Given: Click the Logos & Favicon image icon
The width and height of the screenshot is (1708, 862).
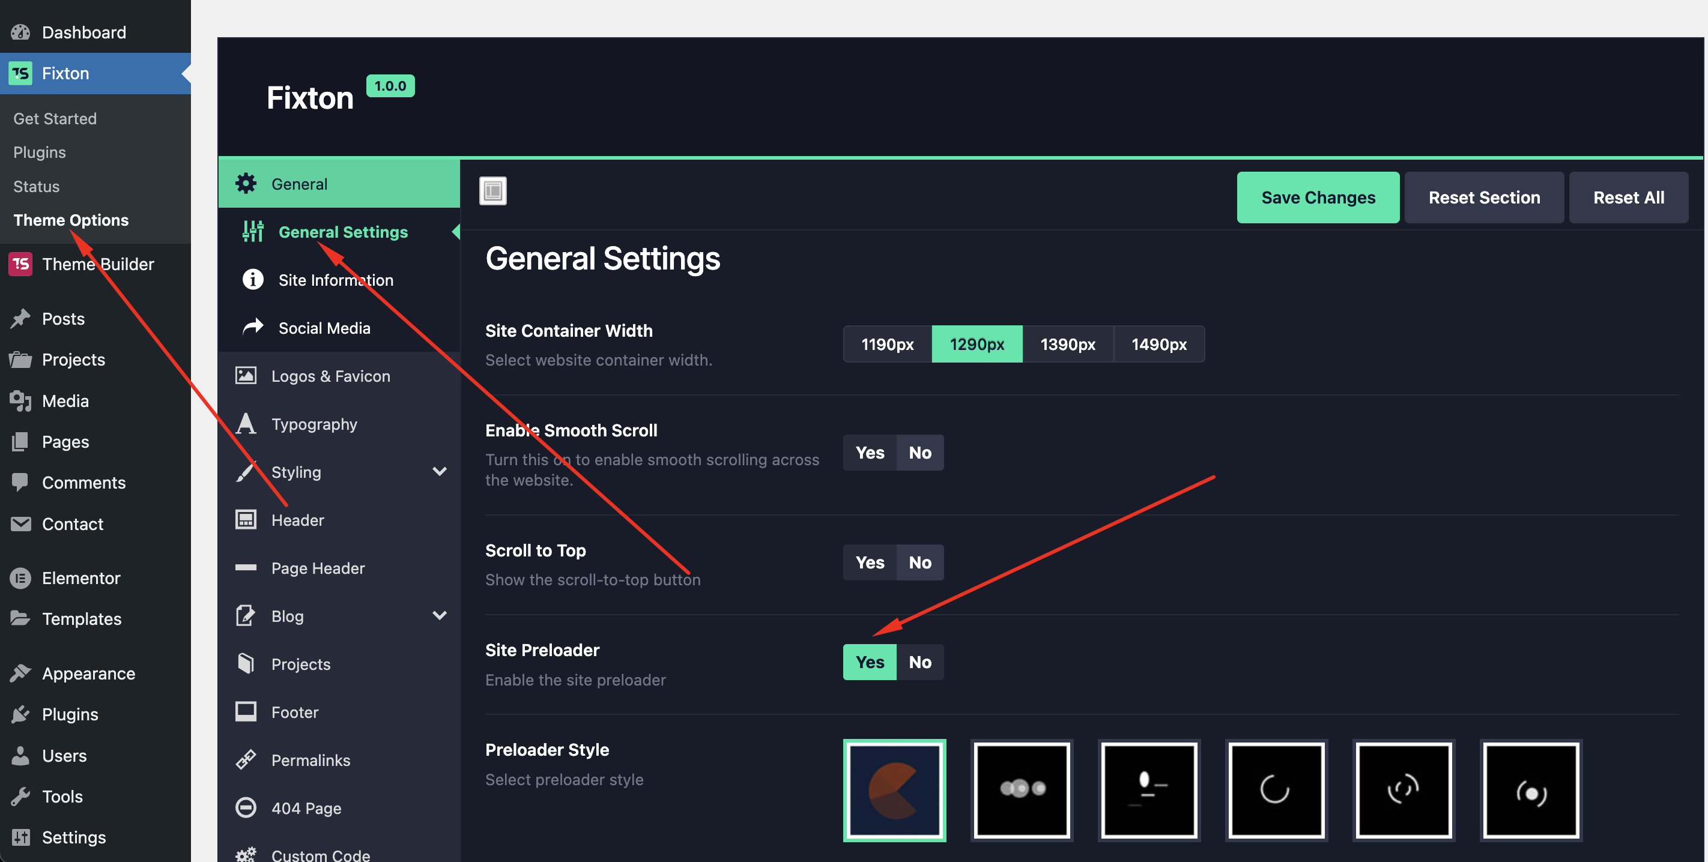Looking at the screenshot, I should (x=246, y=376).
